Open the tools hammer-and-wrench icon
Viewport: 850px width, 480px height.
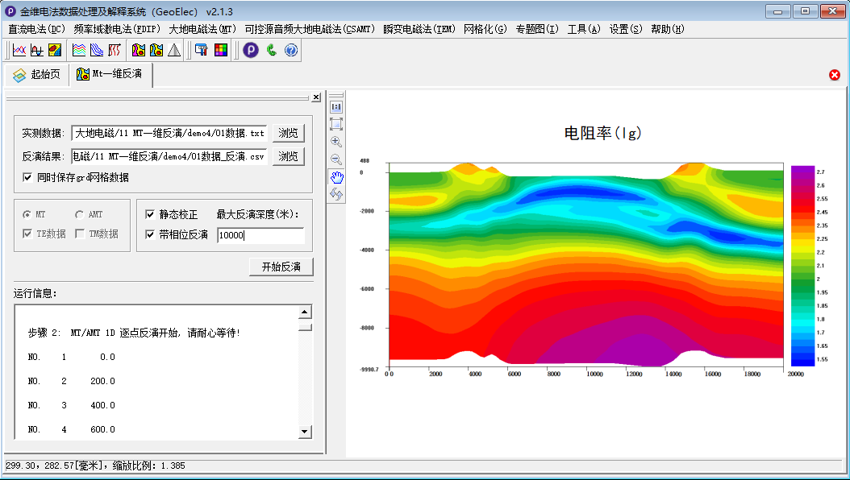click(202, 50)
